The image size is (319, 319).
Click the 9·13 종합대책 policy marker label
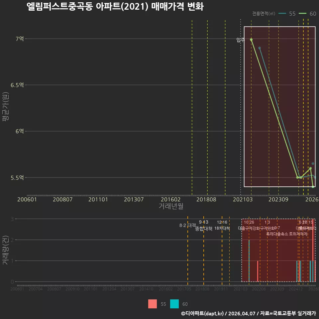pos(204,225)
